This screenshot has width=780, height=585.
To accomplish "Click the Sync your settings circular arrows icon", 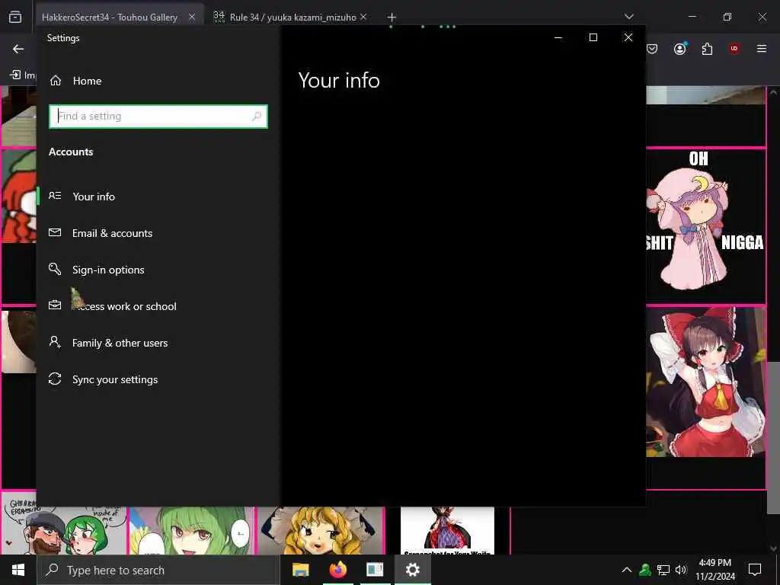I will pyautogui.click(x=55, y=379).
